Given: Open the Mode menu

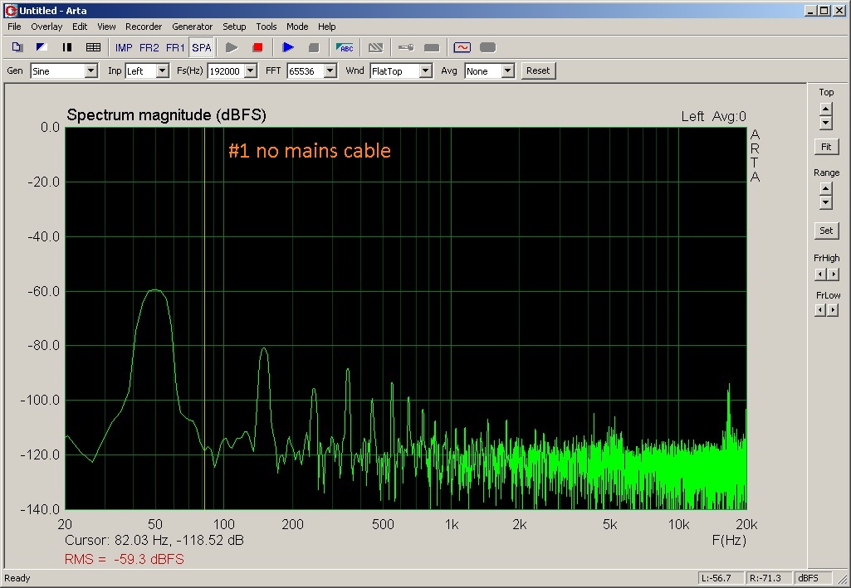Looking at the screenshot, I should 297,27.
